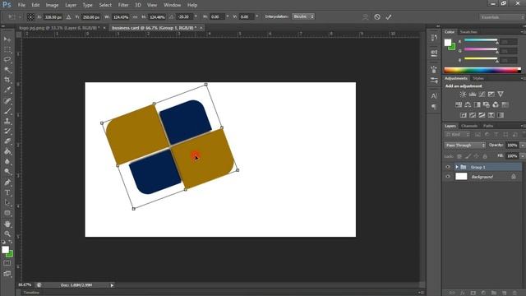
Task: Cancel the transform in options bar
Action: 377,16
